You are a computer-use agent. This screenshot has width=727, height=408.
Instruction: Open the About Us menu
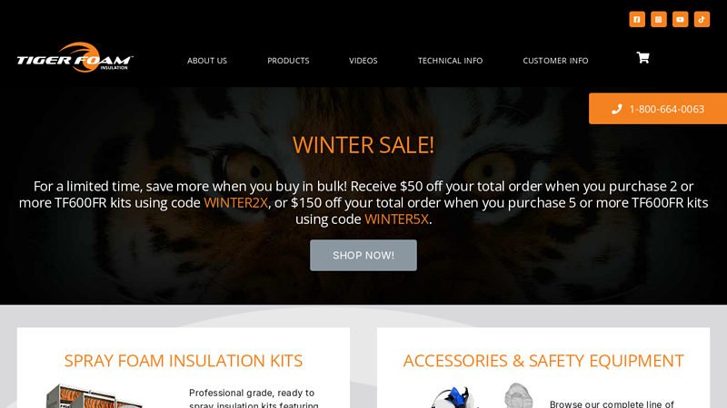[x=207, y=61]
